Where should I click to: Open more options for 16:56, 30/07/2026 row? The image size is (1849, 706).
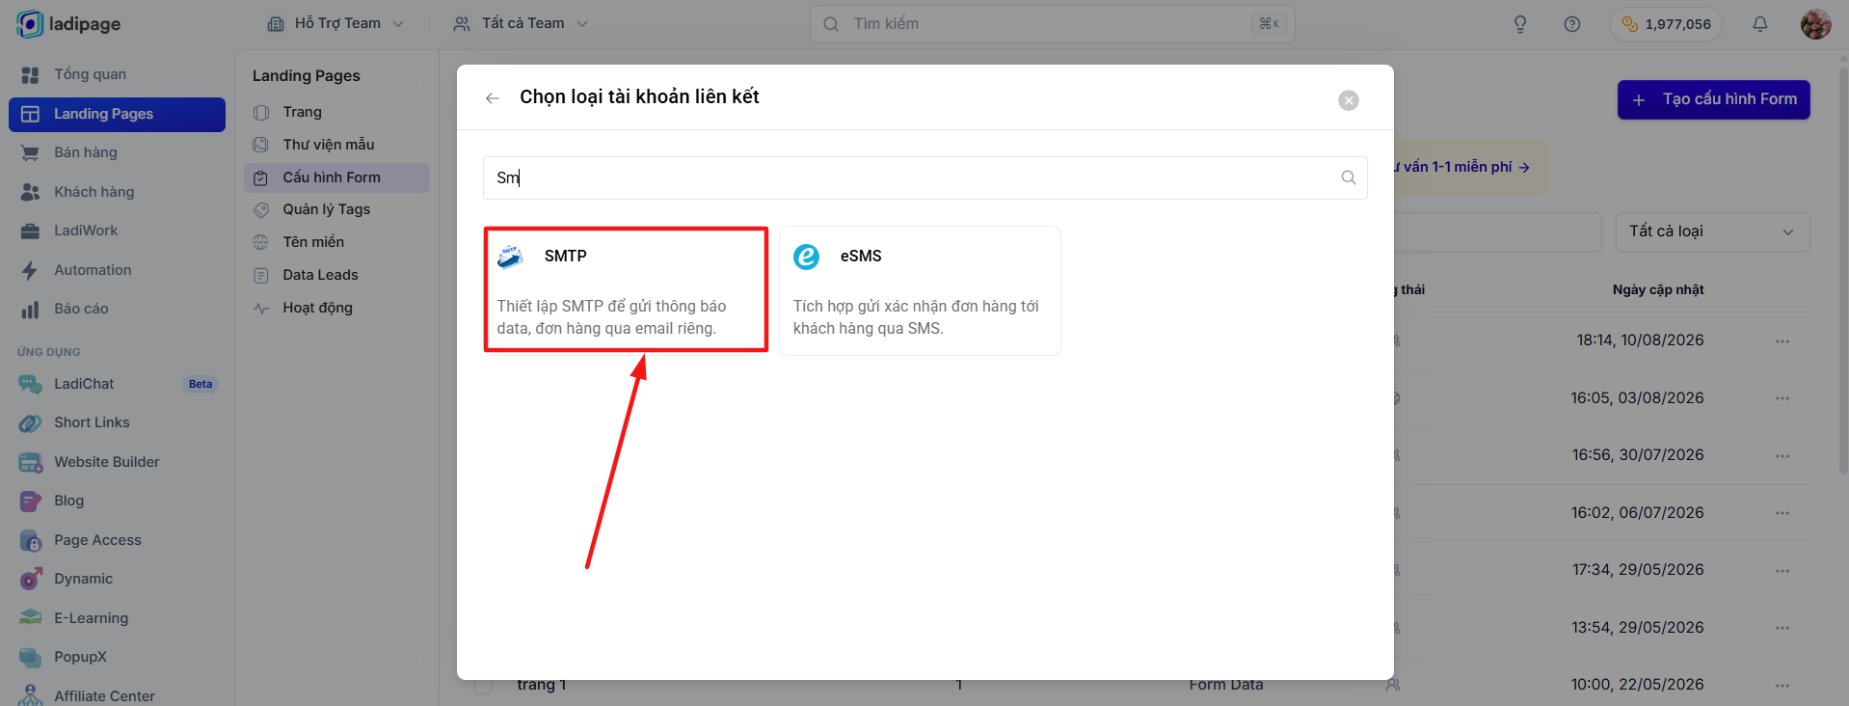pos(1782,455)
